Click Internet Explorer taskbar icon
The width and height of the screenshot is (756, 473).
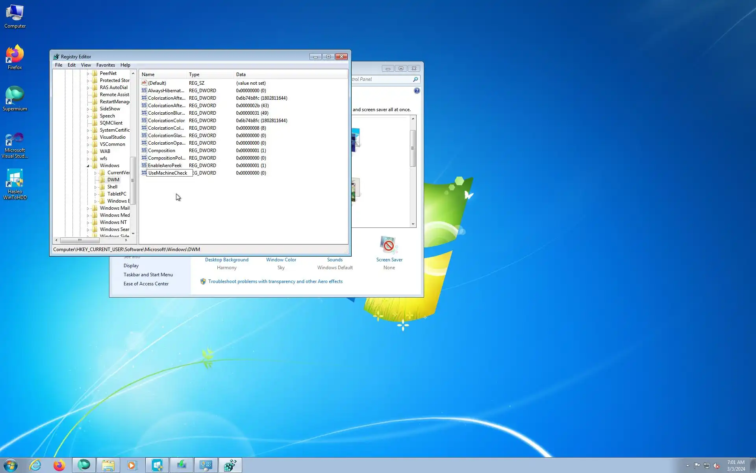(35, 465)
